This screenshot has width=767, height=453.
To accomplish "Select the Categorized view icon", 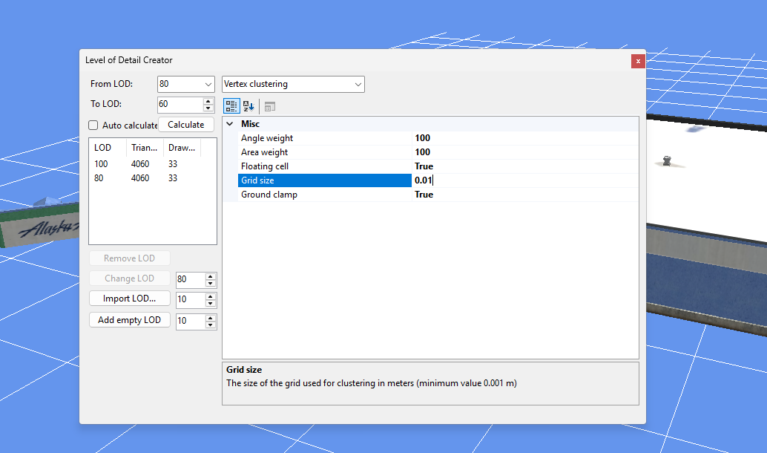I will tap(231, 106).
